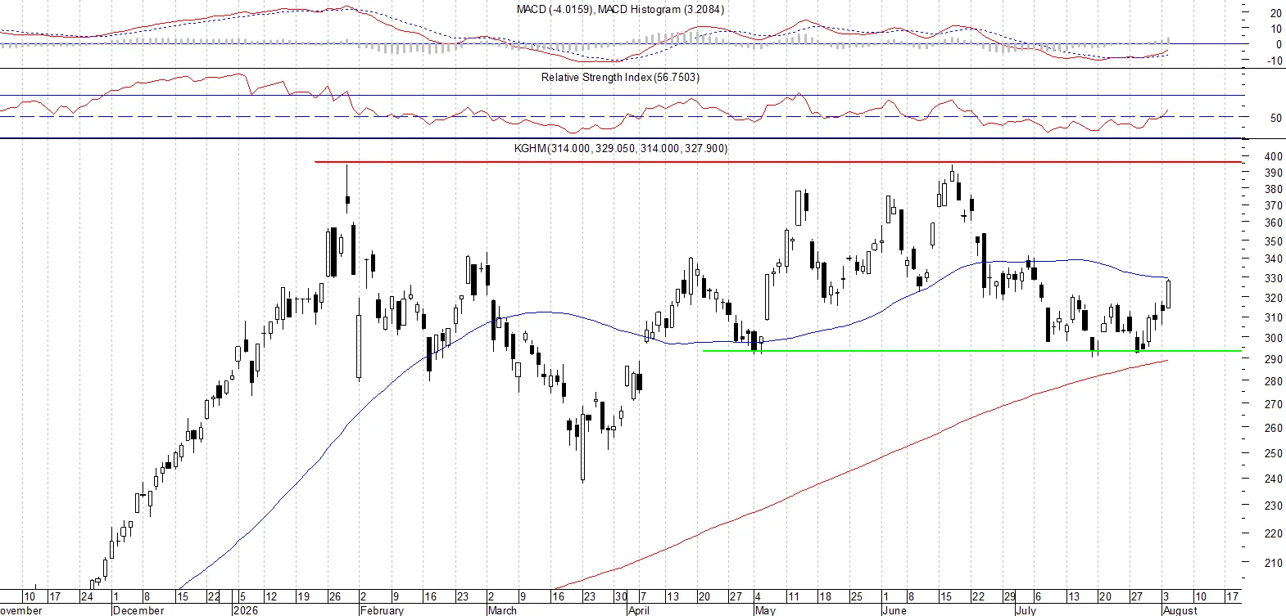This screenshot has height=616, width=1286.
Task: Select the green horizontal support line near 293
Action: 972,351
